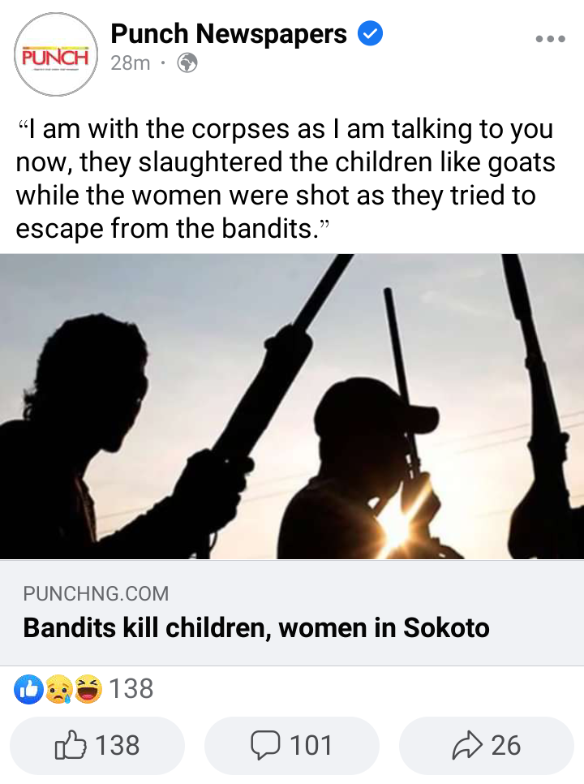Open the article headline Bandits kill children, women in Sokoto
The height and width of the screenshot is (784, 584).
[x=255, y=627]
